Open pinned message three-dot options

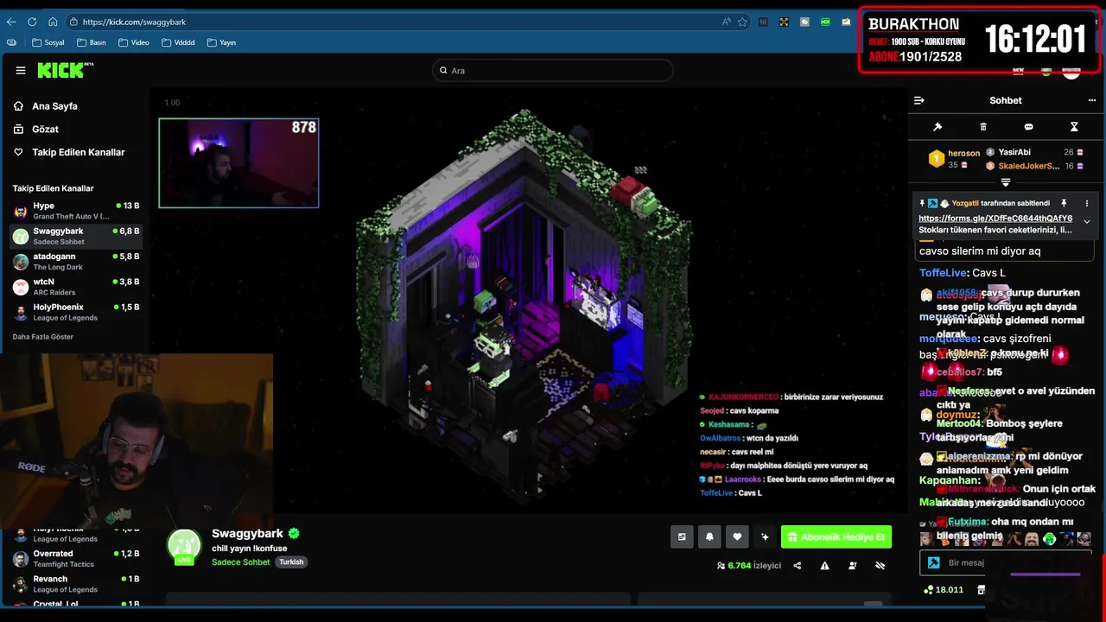point(1087,203)
